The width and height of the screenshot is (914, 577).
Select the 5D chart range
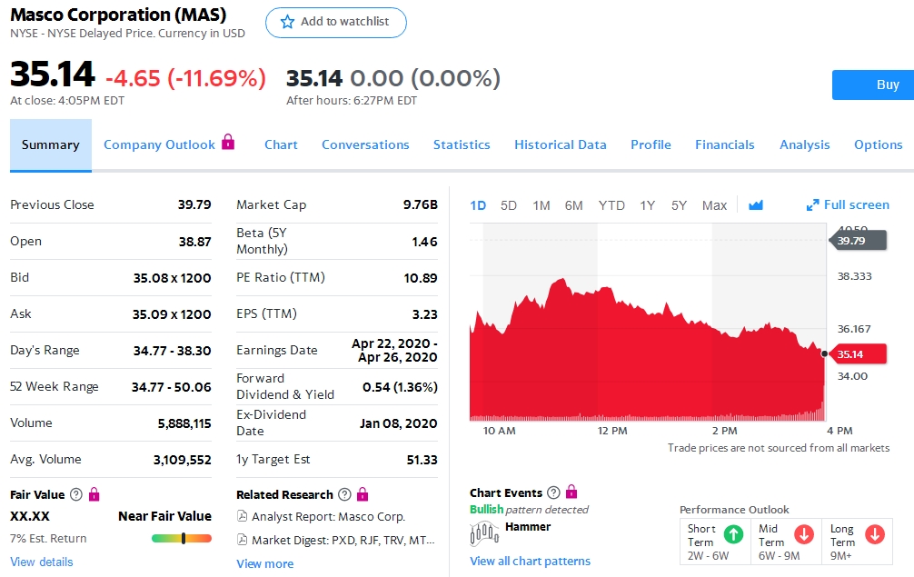coord(509,205)
